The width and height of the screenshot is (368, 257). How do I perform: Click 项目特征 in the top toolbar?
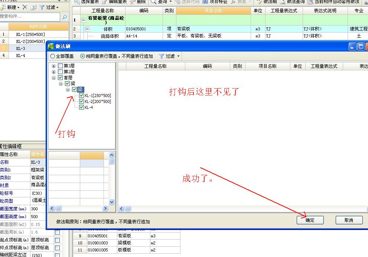pos(215,2)
